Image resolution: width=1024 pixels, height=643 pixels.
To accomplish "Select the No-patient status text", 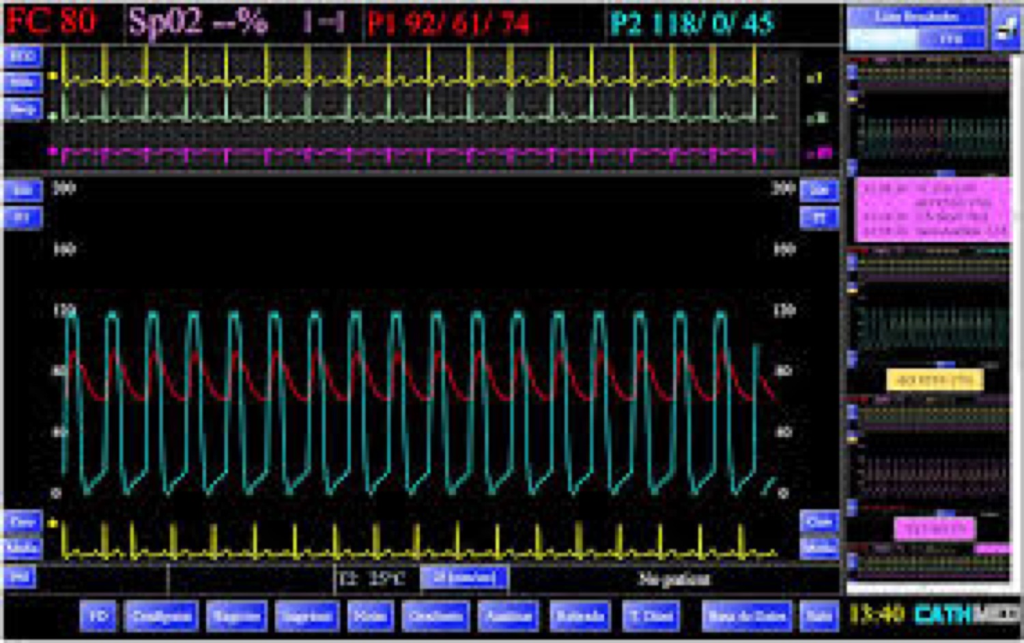I will point(674,579).
